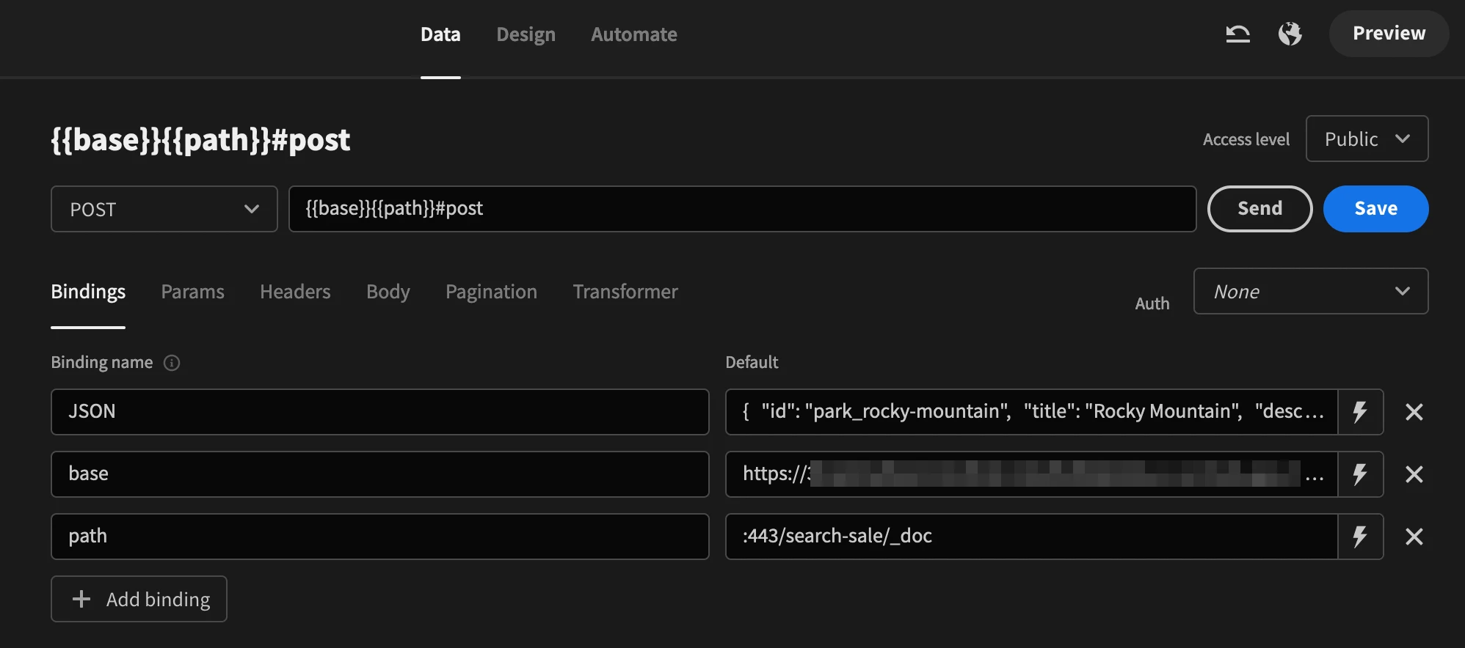Click the blue Save button
This screenshot has height=648, width=1465.
coord(1375,209)
